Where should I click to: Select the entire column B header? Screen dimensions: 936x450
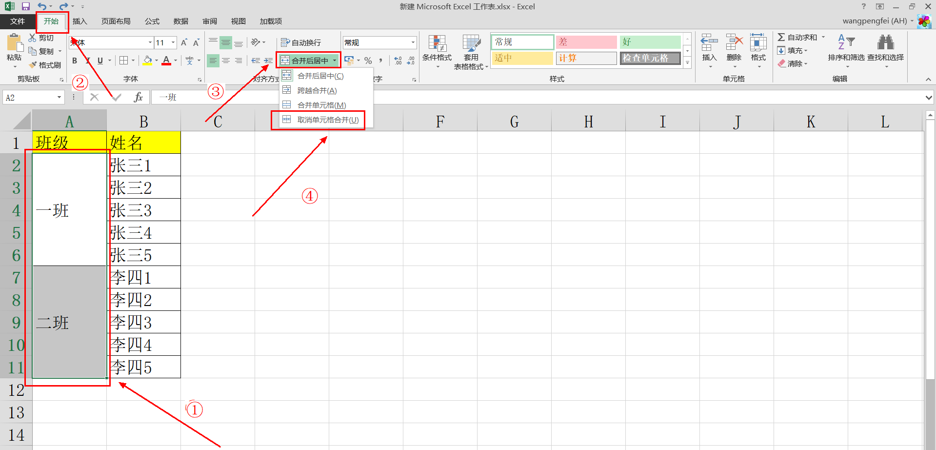coord(144,121)
